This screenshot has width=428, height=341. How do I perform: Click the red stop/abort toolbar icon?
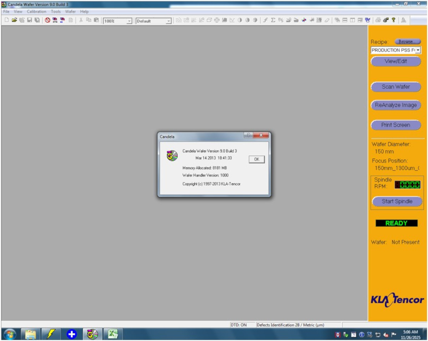pyautogui.click(x=47, y=20)
